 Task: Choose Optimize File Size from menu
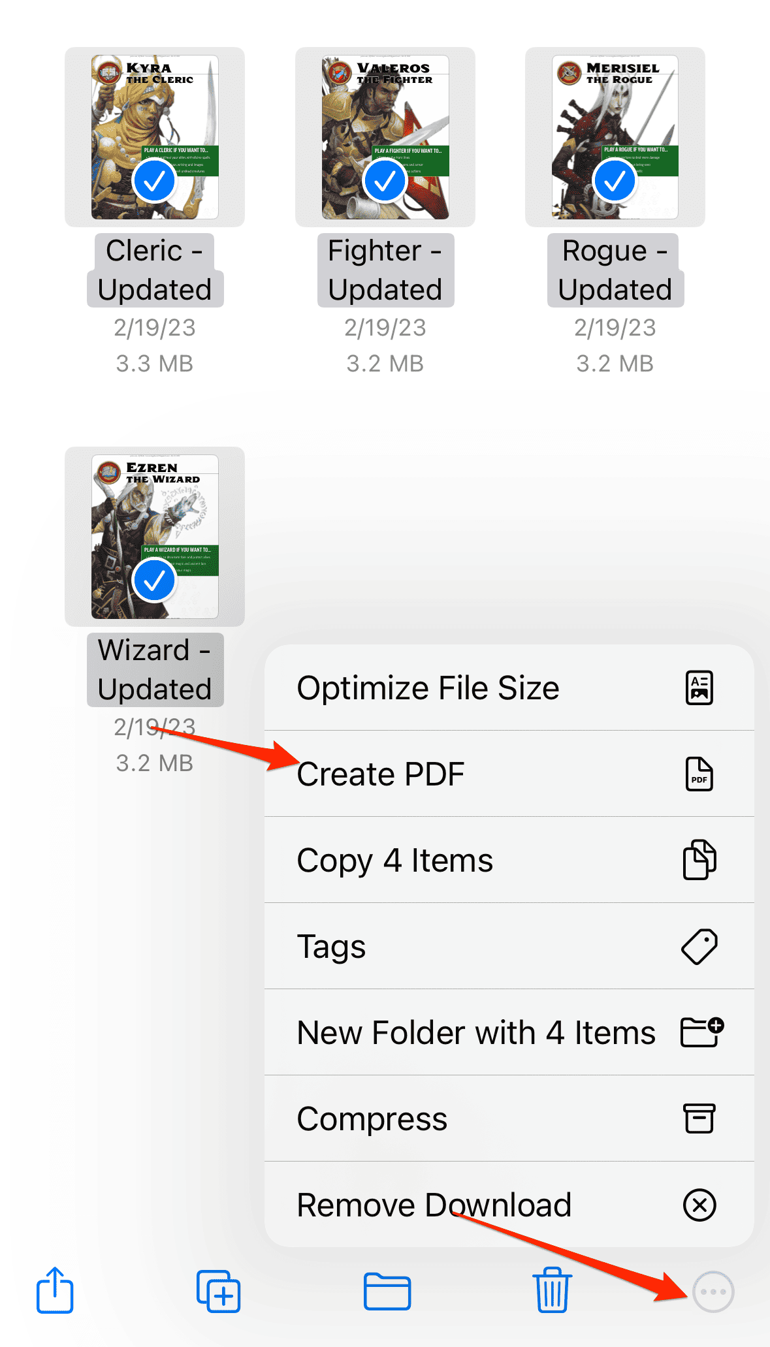pyautogui.click(x=428, y=688)
